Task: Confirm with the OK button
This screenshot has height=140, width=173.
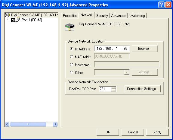Action: pyautogui.click(x=108, y=132)
